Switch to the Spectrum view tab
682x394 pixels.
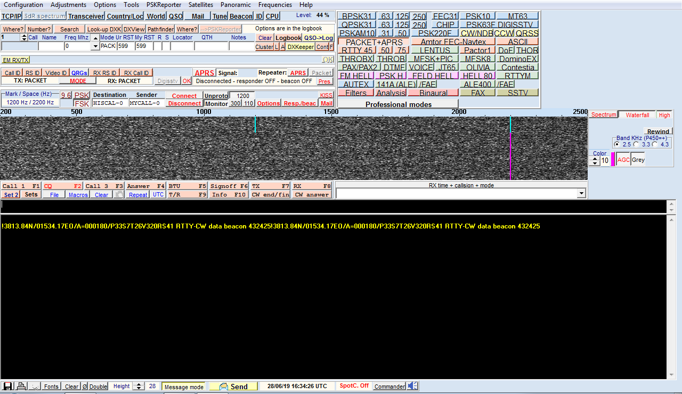pos(604,115)
